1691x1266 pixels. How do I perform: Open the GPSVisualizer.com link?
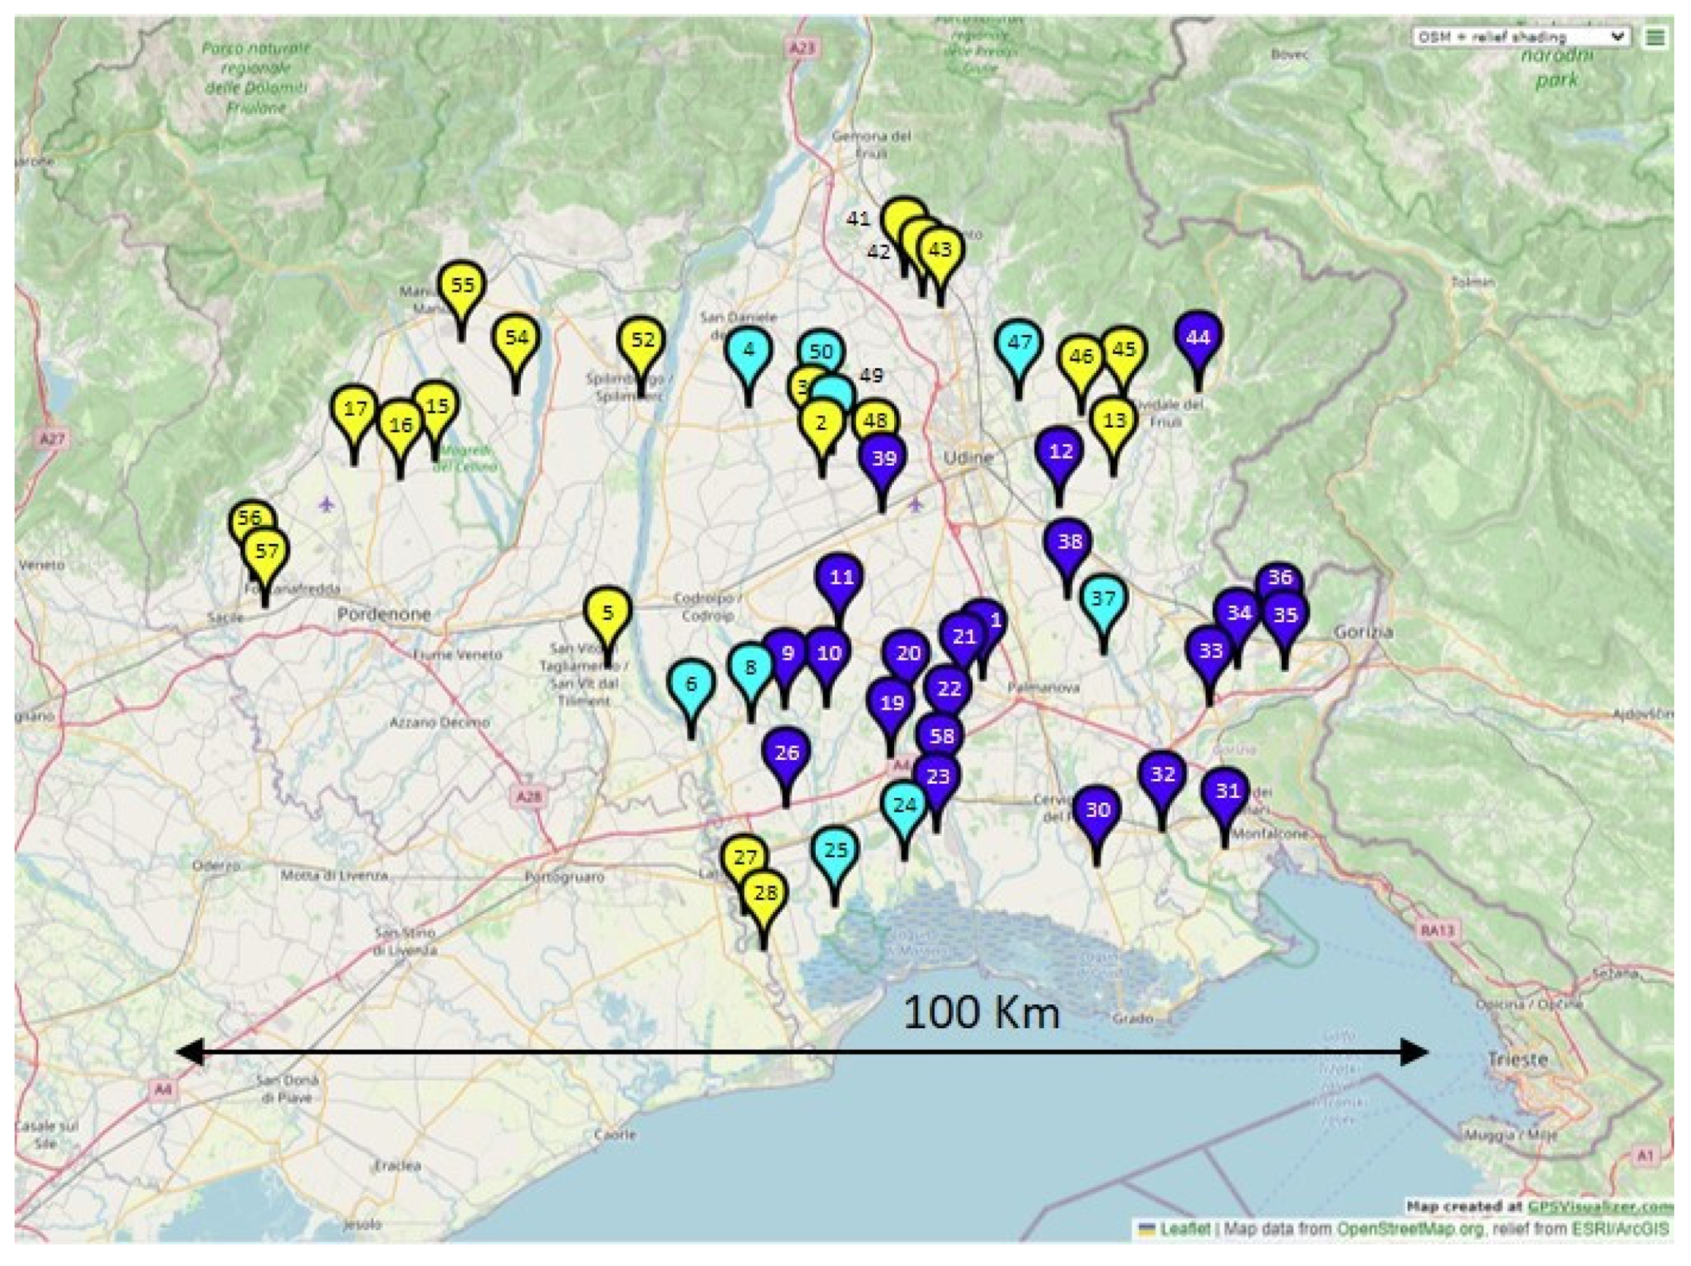1600,1207
